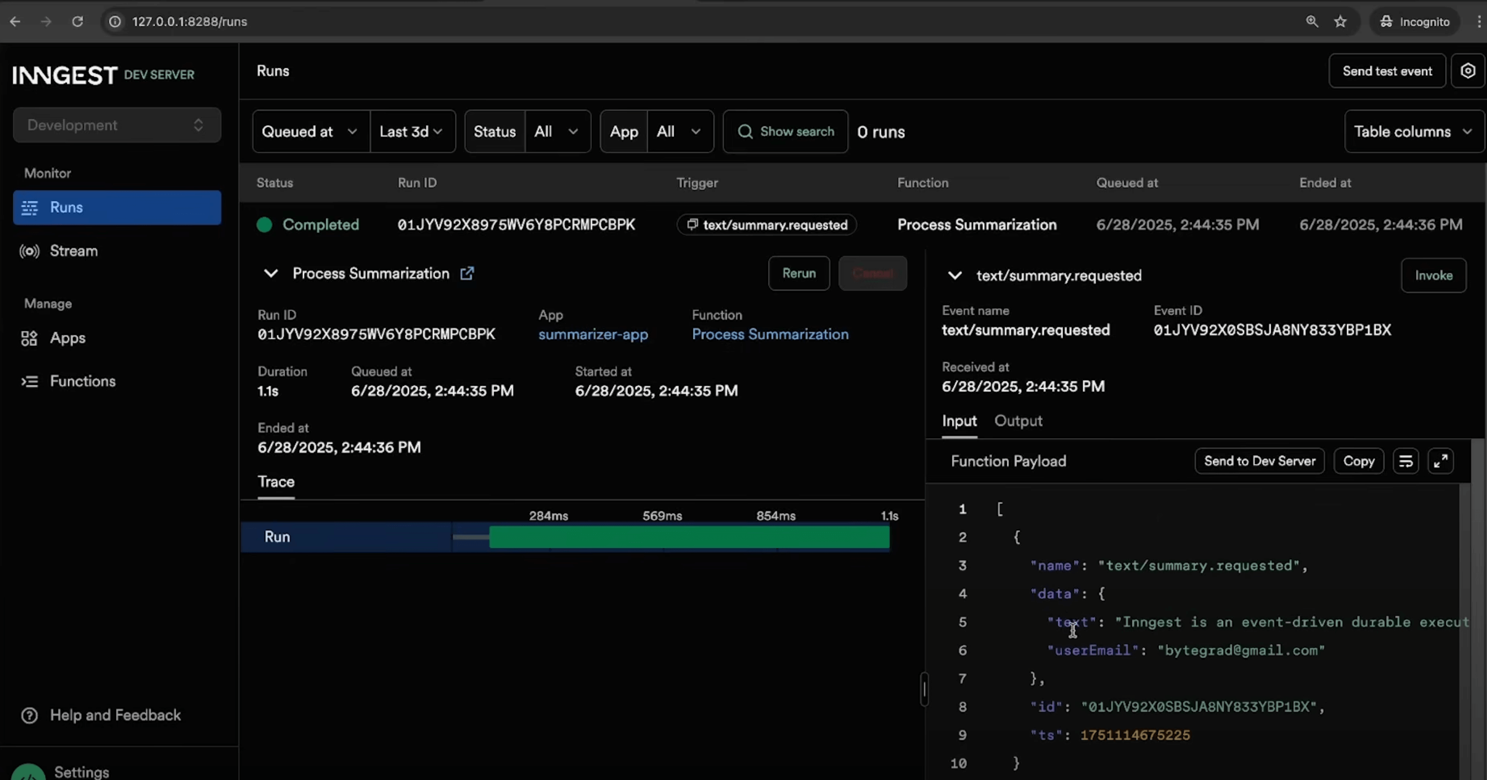
Task: Open Help and Feedback
Action: click(x=114, y=715)
